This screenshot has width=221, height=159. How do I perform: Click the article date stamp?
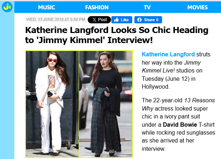click(56, 19)
